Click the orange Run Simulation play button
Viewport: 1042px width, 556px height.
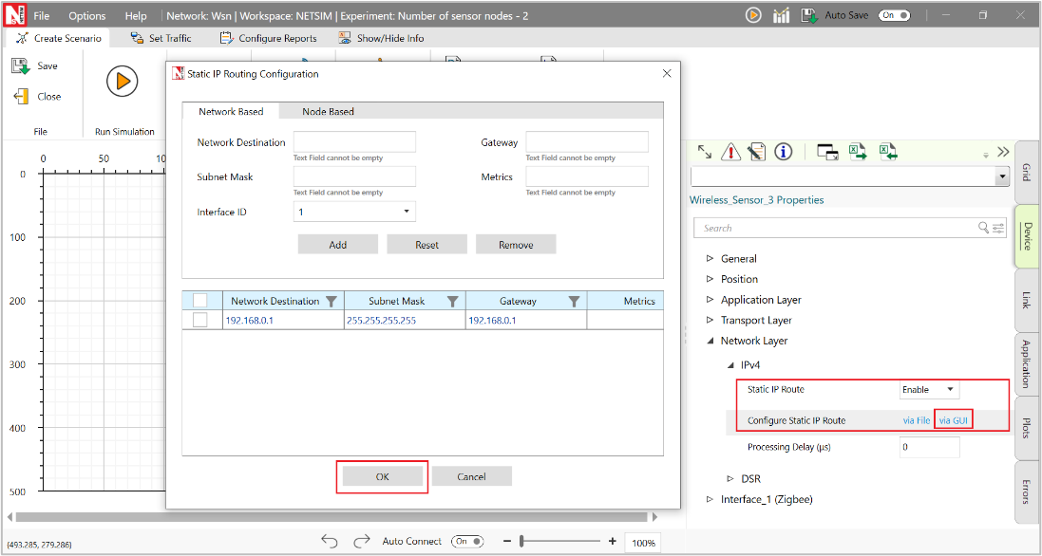122,82
